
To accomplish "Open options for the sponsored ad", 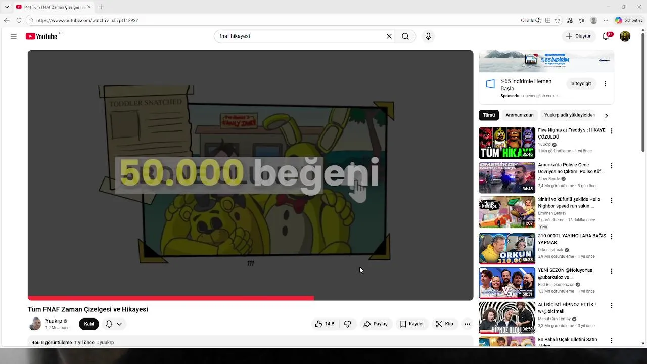I will coord(605,84).
